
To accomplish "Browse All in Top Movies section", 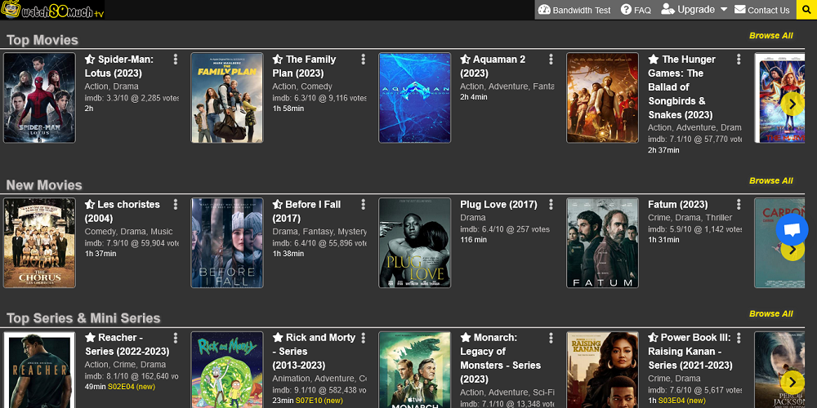I will pos(771,35).
